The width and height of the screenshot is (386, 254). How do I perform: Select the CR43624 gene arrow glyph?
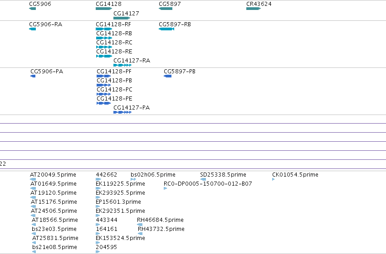coord(254,9)
